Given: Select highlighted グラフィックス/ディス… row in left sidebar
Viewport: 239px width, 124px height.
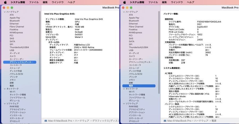Looking at the screenshot, I should (x=20, y=62).
